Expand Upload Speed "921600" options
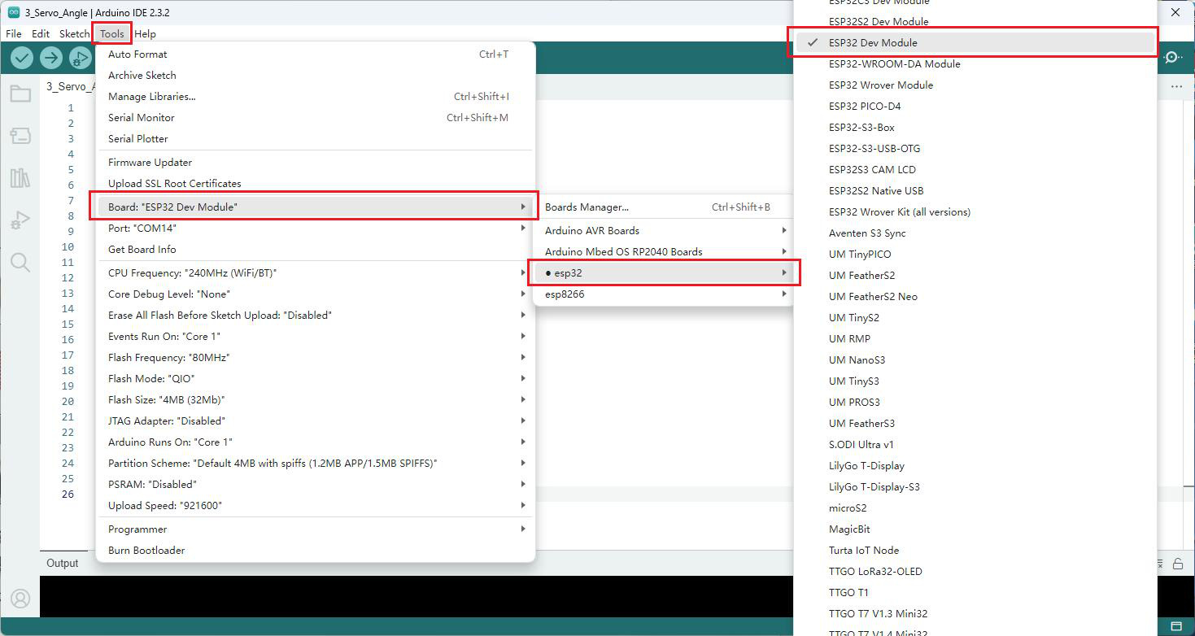The height and width of the screenshot is (636, 1195). tap(316, 506)
